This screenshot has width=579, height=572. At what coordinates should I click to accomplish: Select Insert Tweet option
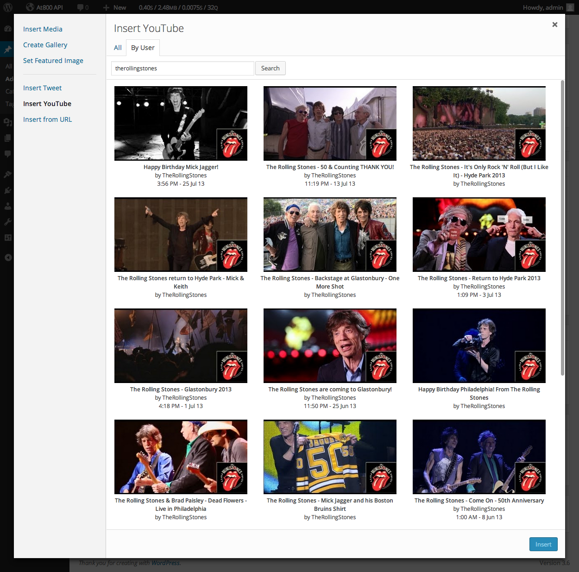(42, 88)
